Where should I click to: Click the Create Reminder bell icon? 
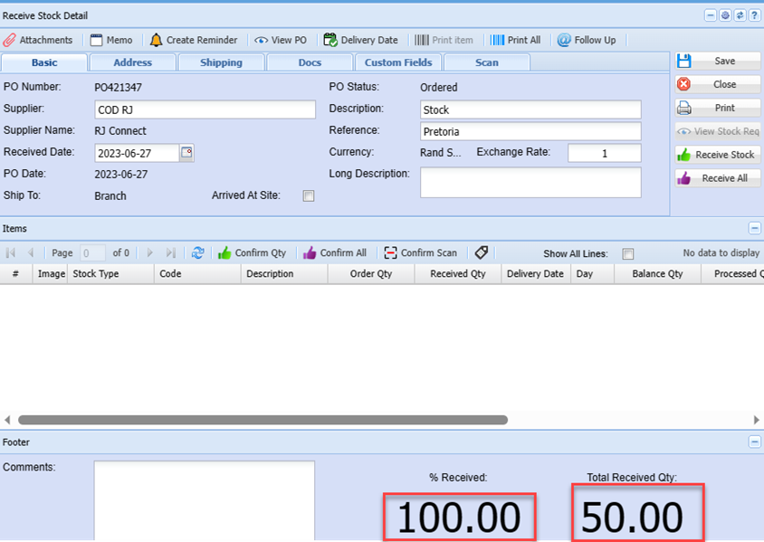[x=157, y=41]
